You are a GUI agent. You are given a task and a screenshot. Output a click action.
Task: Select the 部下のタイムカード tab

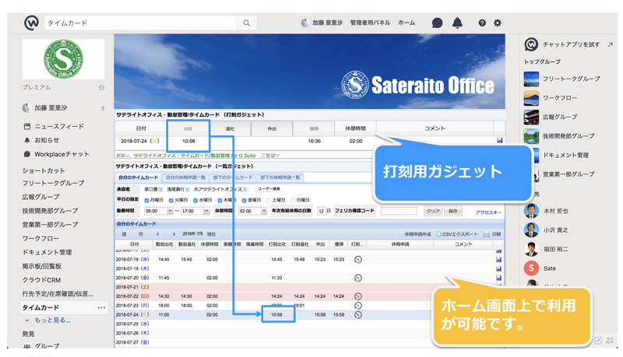tap(233, 177)
